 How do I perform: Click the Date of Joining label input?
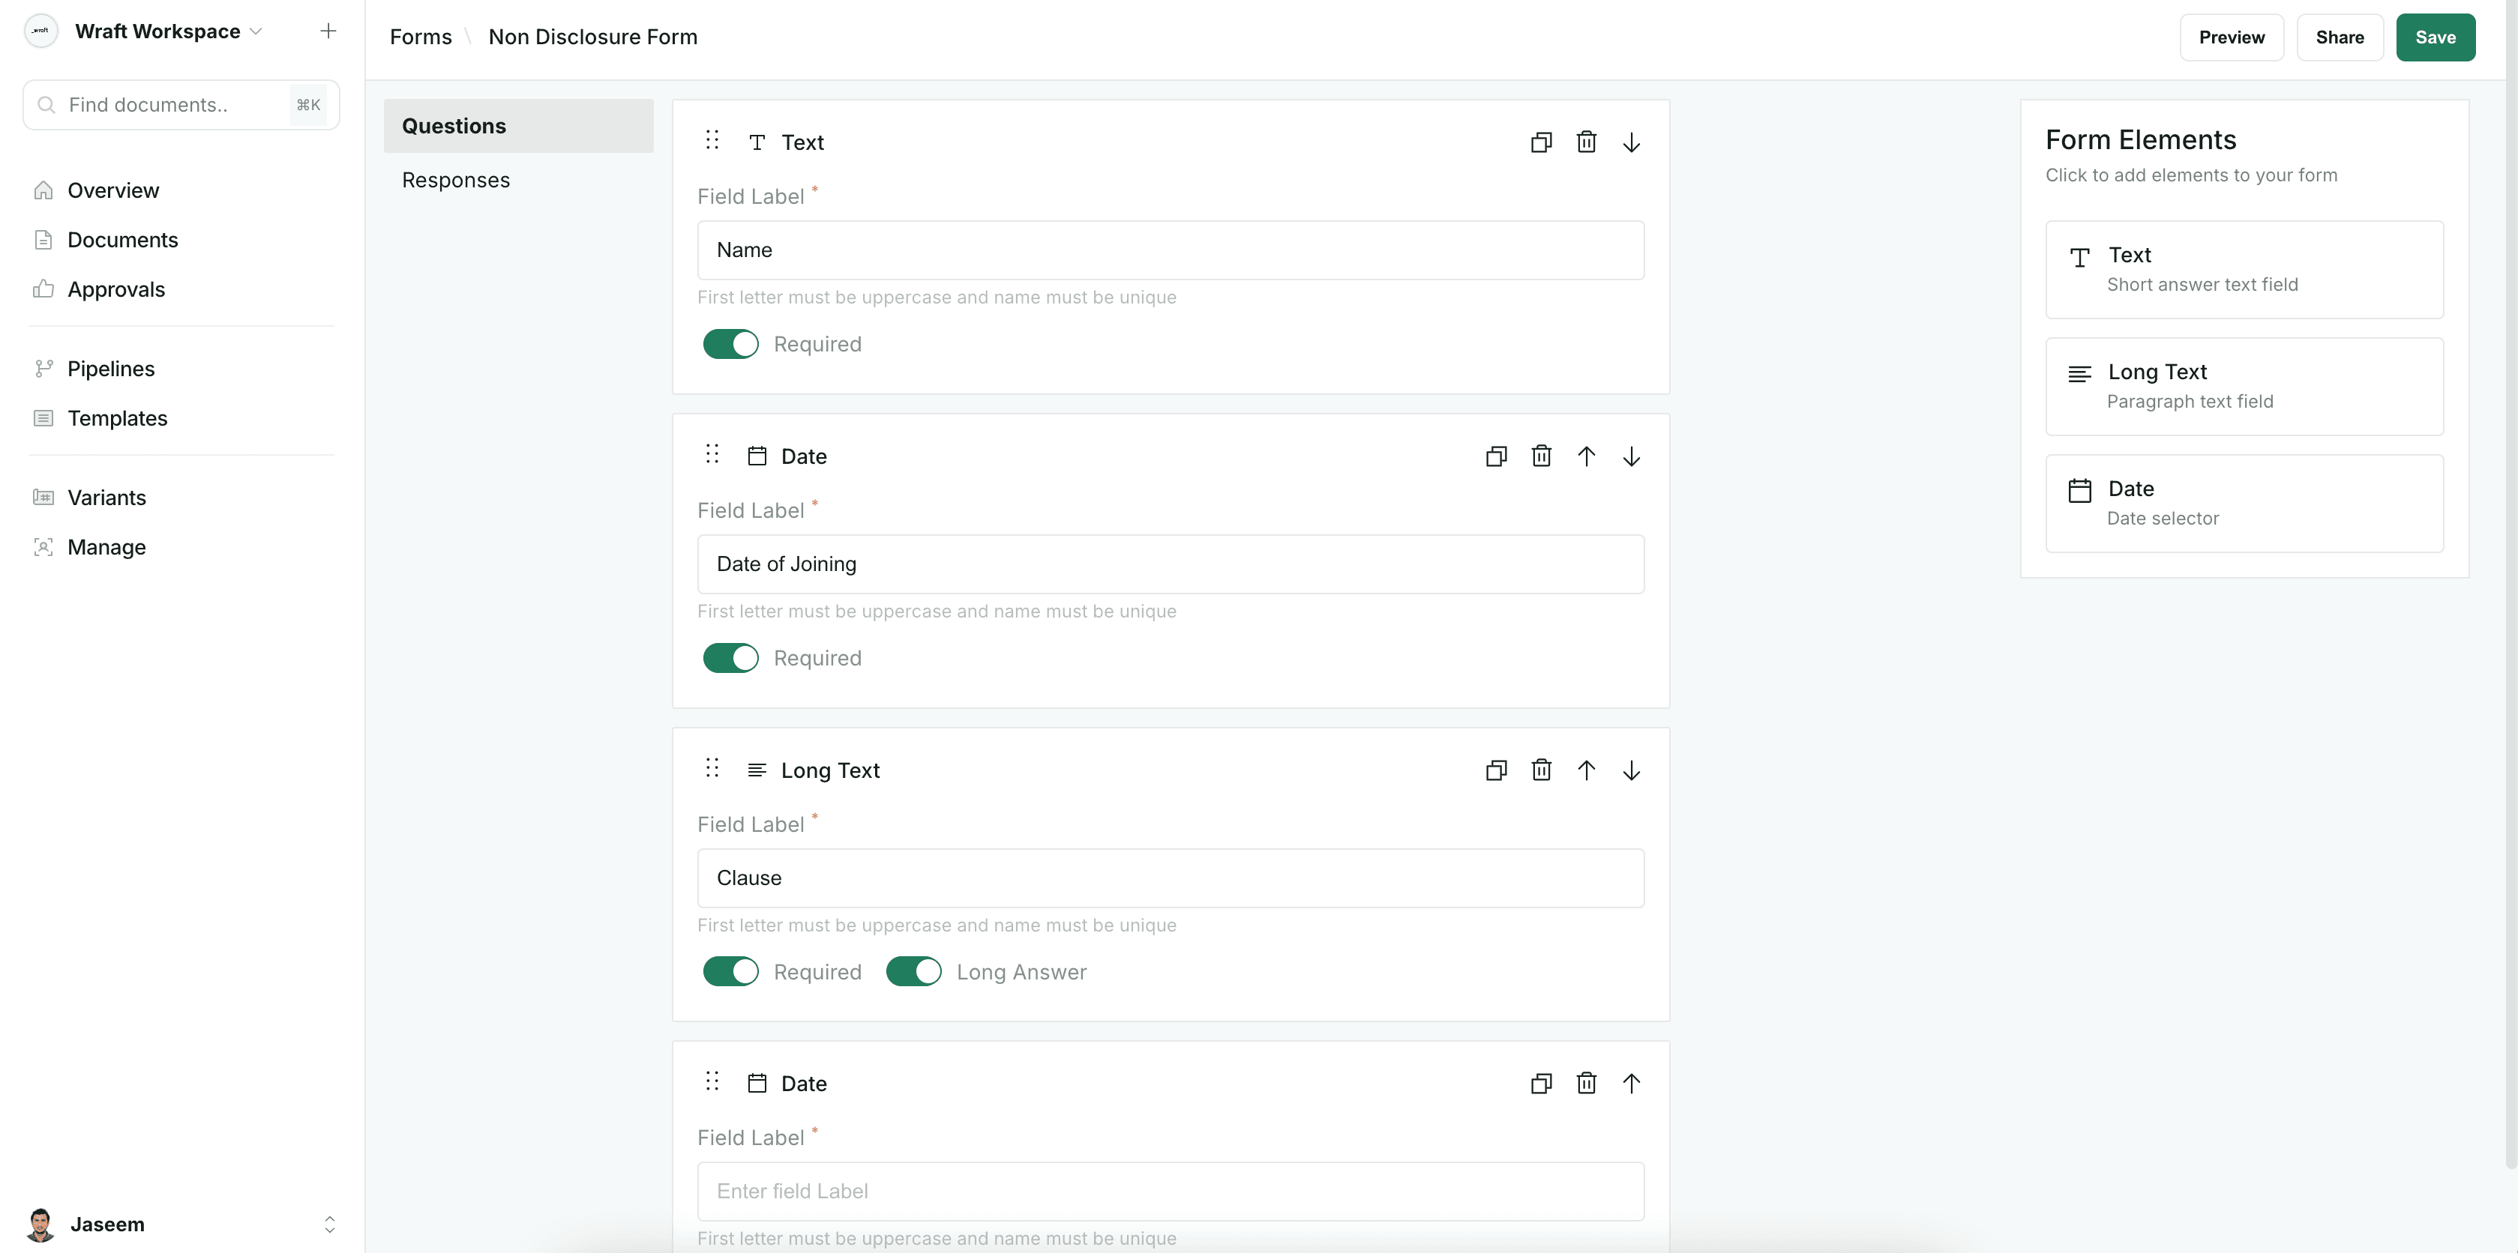(x=1170, y=564)
